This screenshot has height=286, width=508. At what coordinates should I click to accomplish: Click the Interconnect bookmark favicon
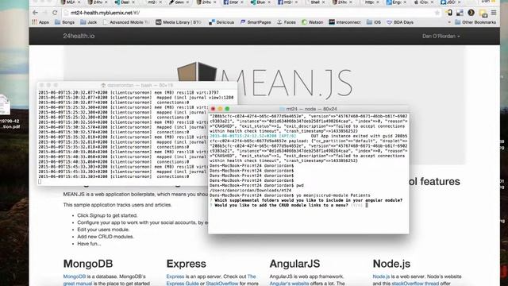coord(332,22)
